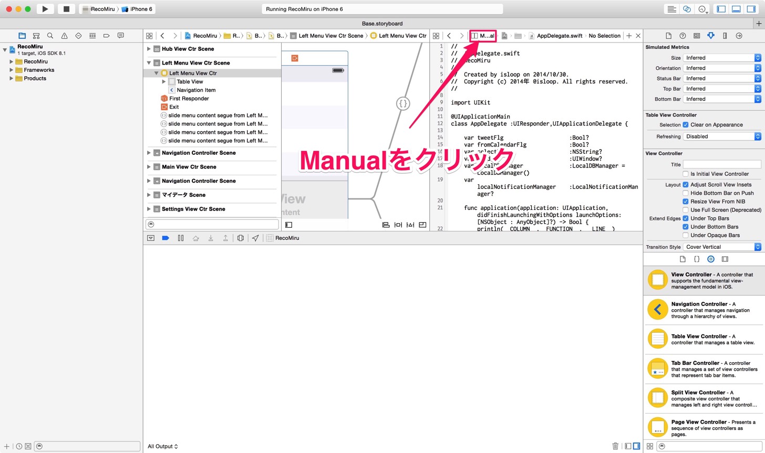Run the app with the Play button

pyautogui.click(x=45, y=9)
